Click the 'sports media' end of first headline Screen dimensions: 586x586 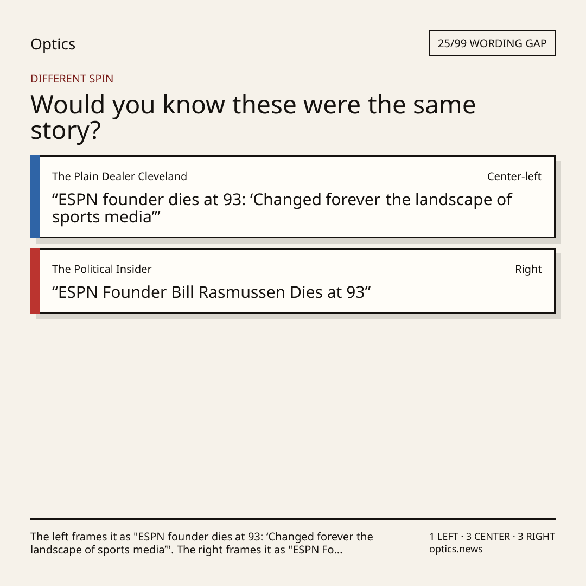(106, 217)
